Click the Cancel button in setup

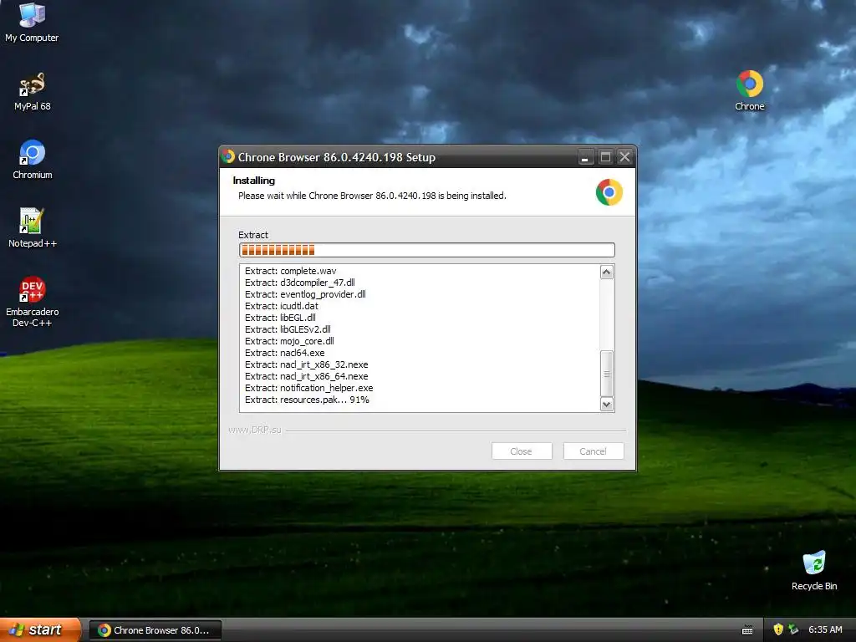click(593, 451)
